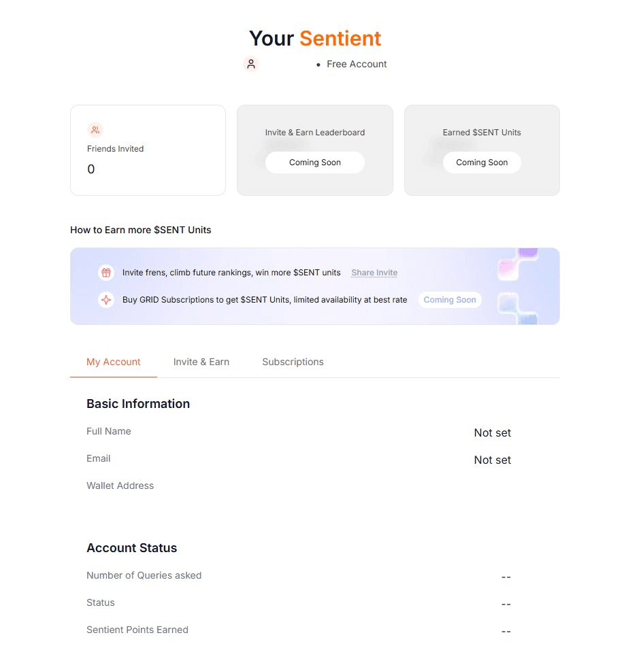Click the Number of Queries asked value
The image size is (624, 665).
(506, 577)
